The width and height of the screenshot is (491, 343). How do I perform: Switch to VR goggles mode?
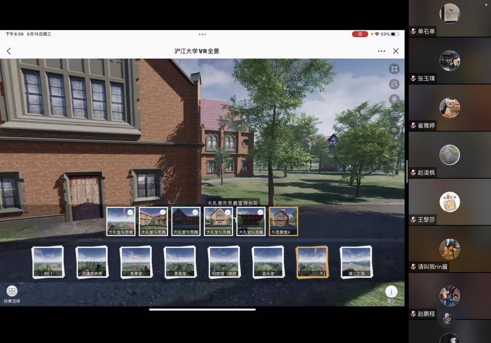[x=394, y=115]
